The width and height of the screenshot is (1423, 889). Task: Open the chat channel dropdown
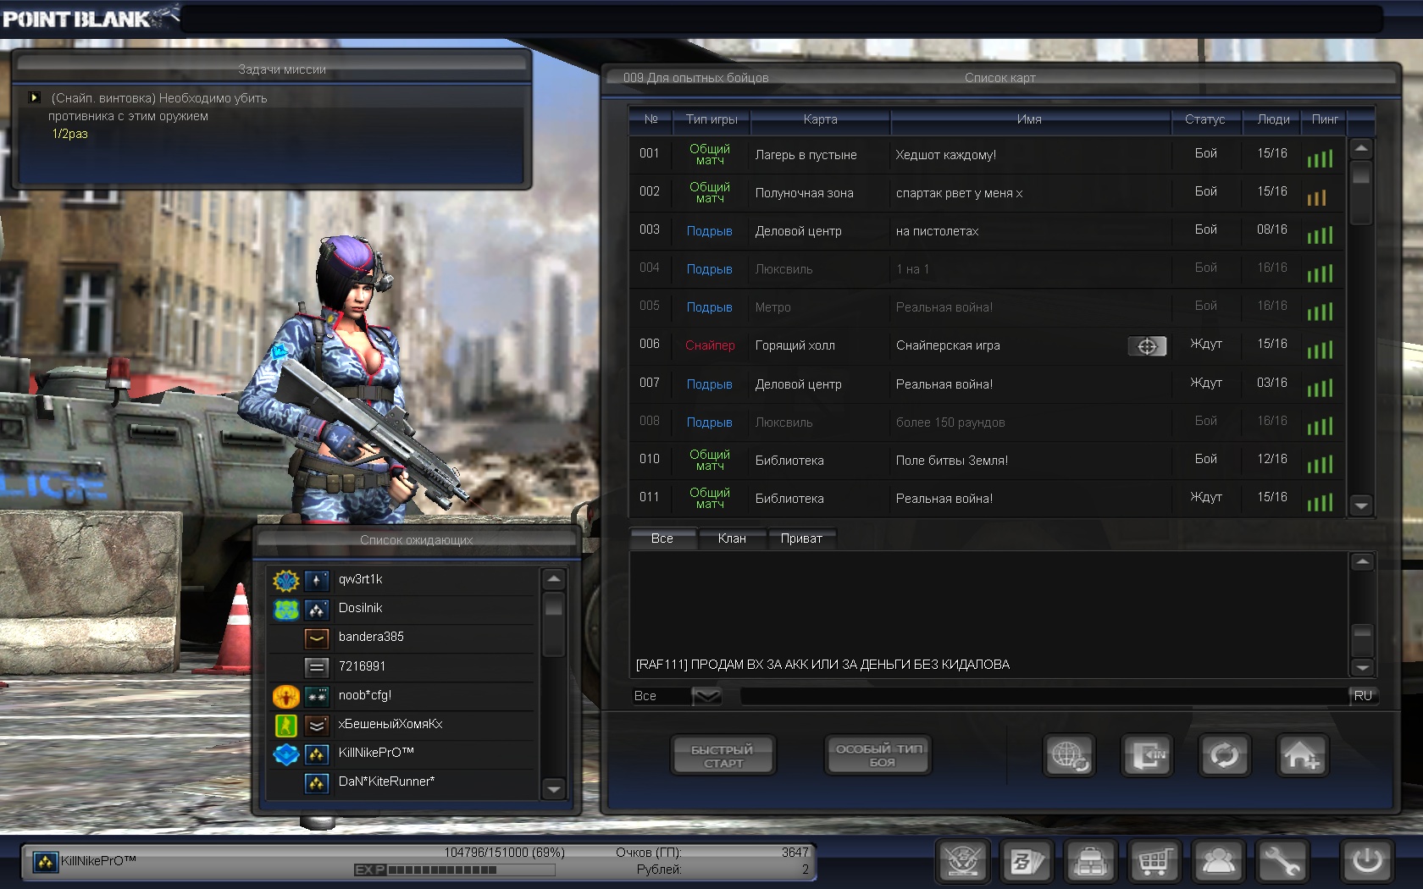(706, 696)
